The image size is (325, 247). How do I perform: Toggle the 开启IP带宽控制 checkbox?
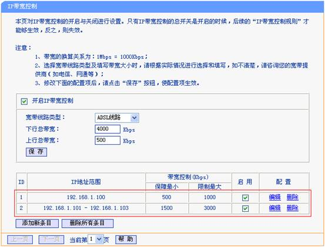(x=24, y=101)
